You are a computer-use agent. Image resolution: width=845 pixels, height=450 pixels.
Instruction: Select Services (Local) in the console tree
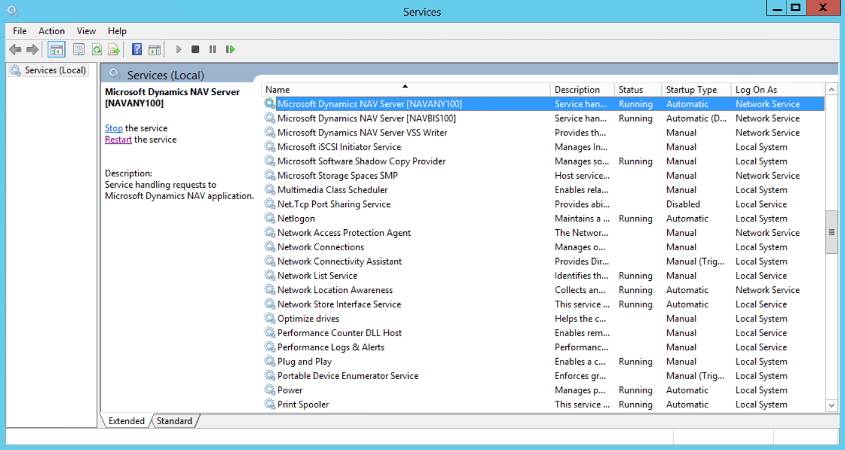tap(49, 70)
